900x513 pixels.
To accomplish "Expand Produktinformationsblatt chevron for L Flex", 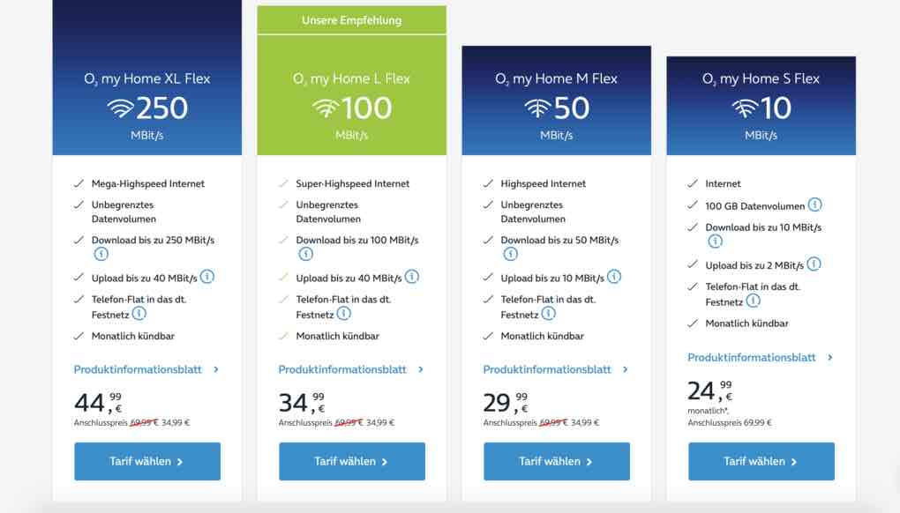I will [x=421, y=369].
